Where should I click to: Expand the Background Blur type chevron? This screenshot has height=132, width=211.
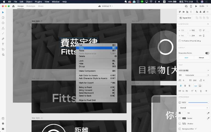tap(196, 129)
